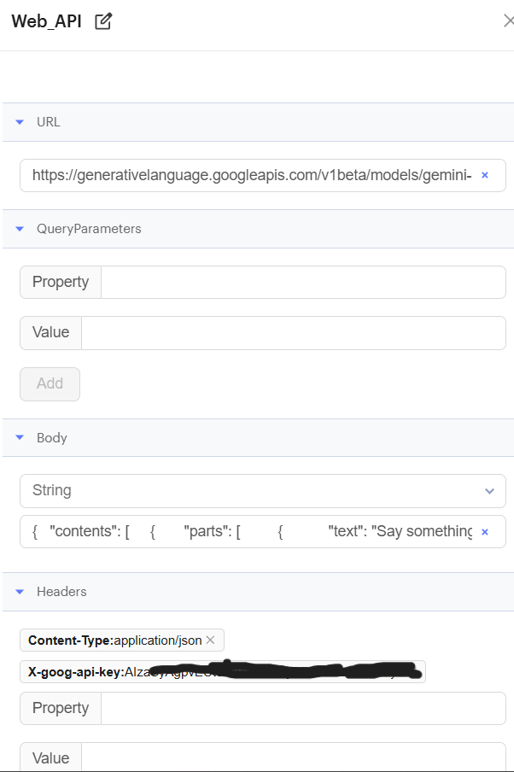Click the URL text field
The height and width of the screenshot is (772, 514).
tap(252, 175)
